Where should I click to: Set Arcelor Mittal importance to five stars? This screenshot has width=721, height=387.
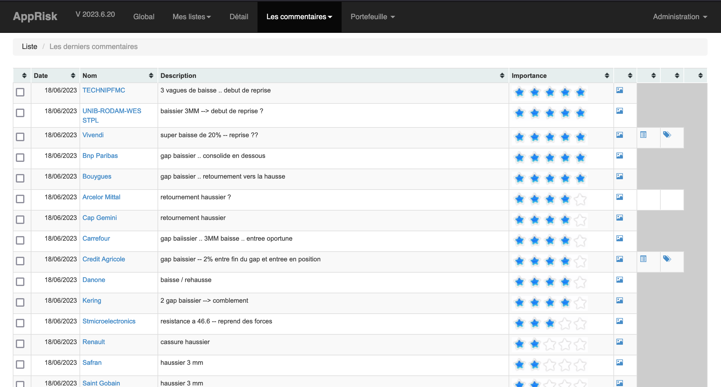(x=580, y=199)
